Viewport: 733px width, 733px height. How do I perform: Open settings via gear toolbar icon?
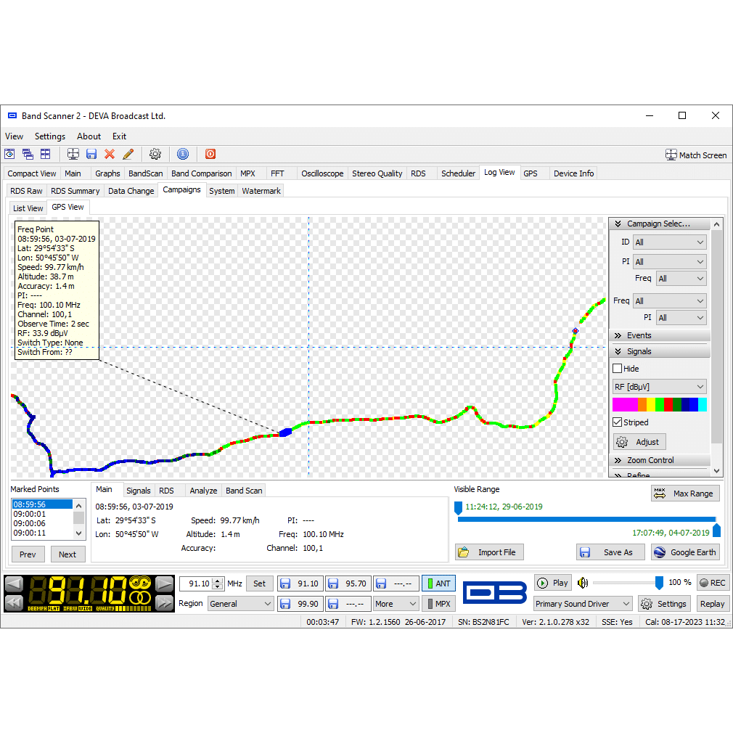point(155,154)
